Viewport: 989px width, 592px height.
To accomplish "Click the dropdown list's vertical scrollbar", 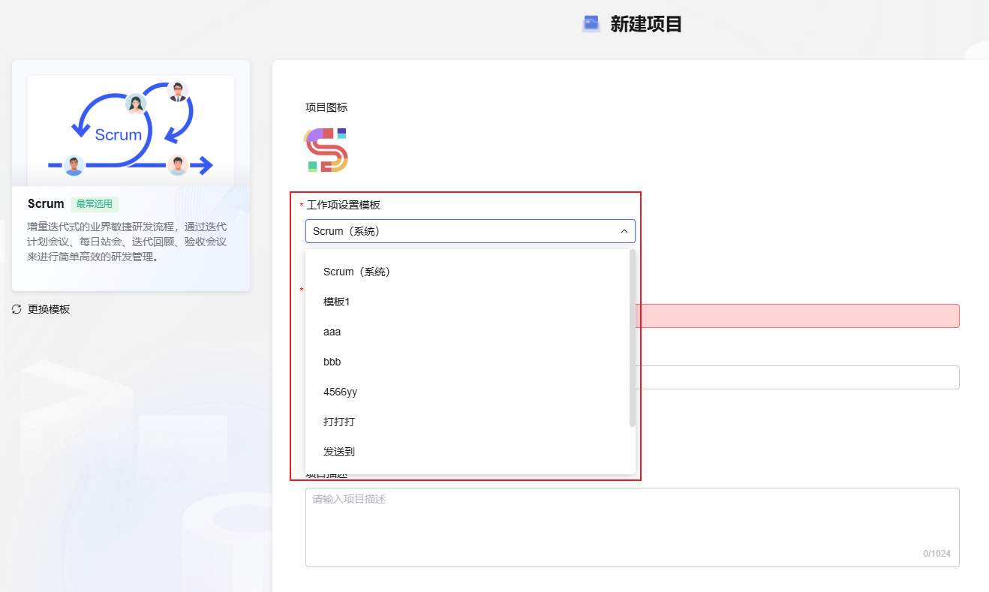I will (633, 338).
